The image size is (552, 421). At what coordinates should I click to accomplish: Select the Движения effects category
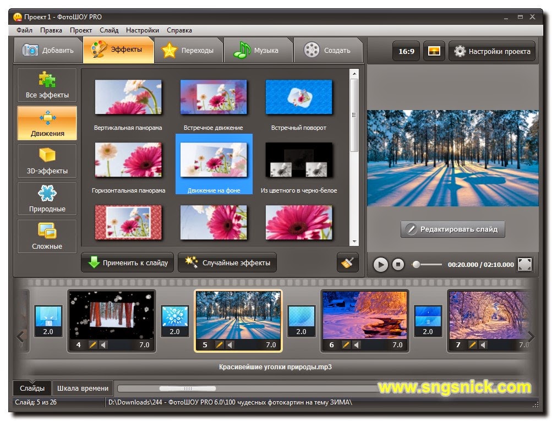(47, 123)
